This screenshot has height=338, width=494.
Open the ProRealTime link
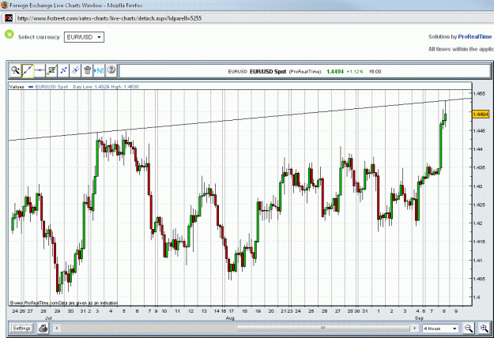tap(475, 36)
